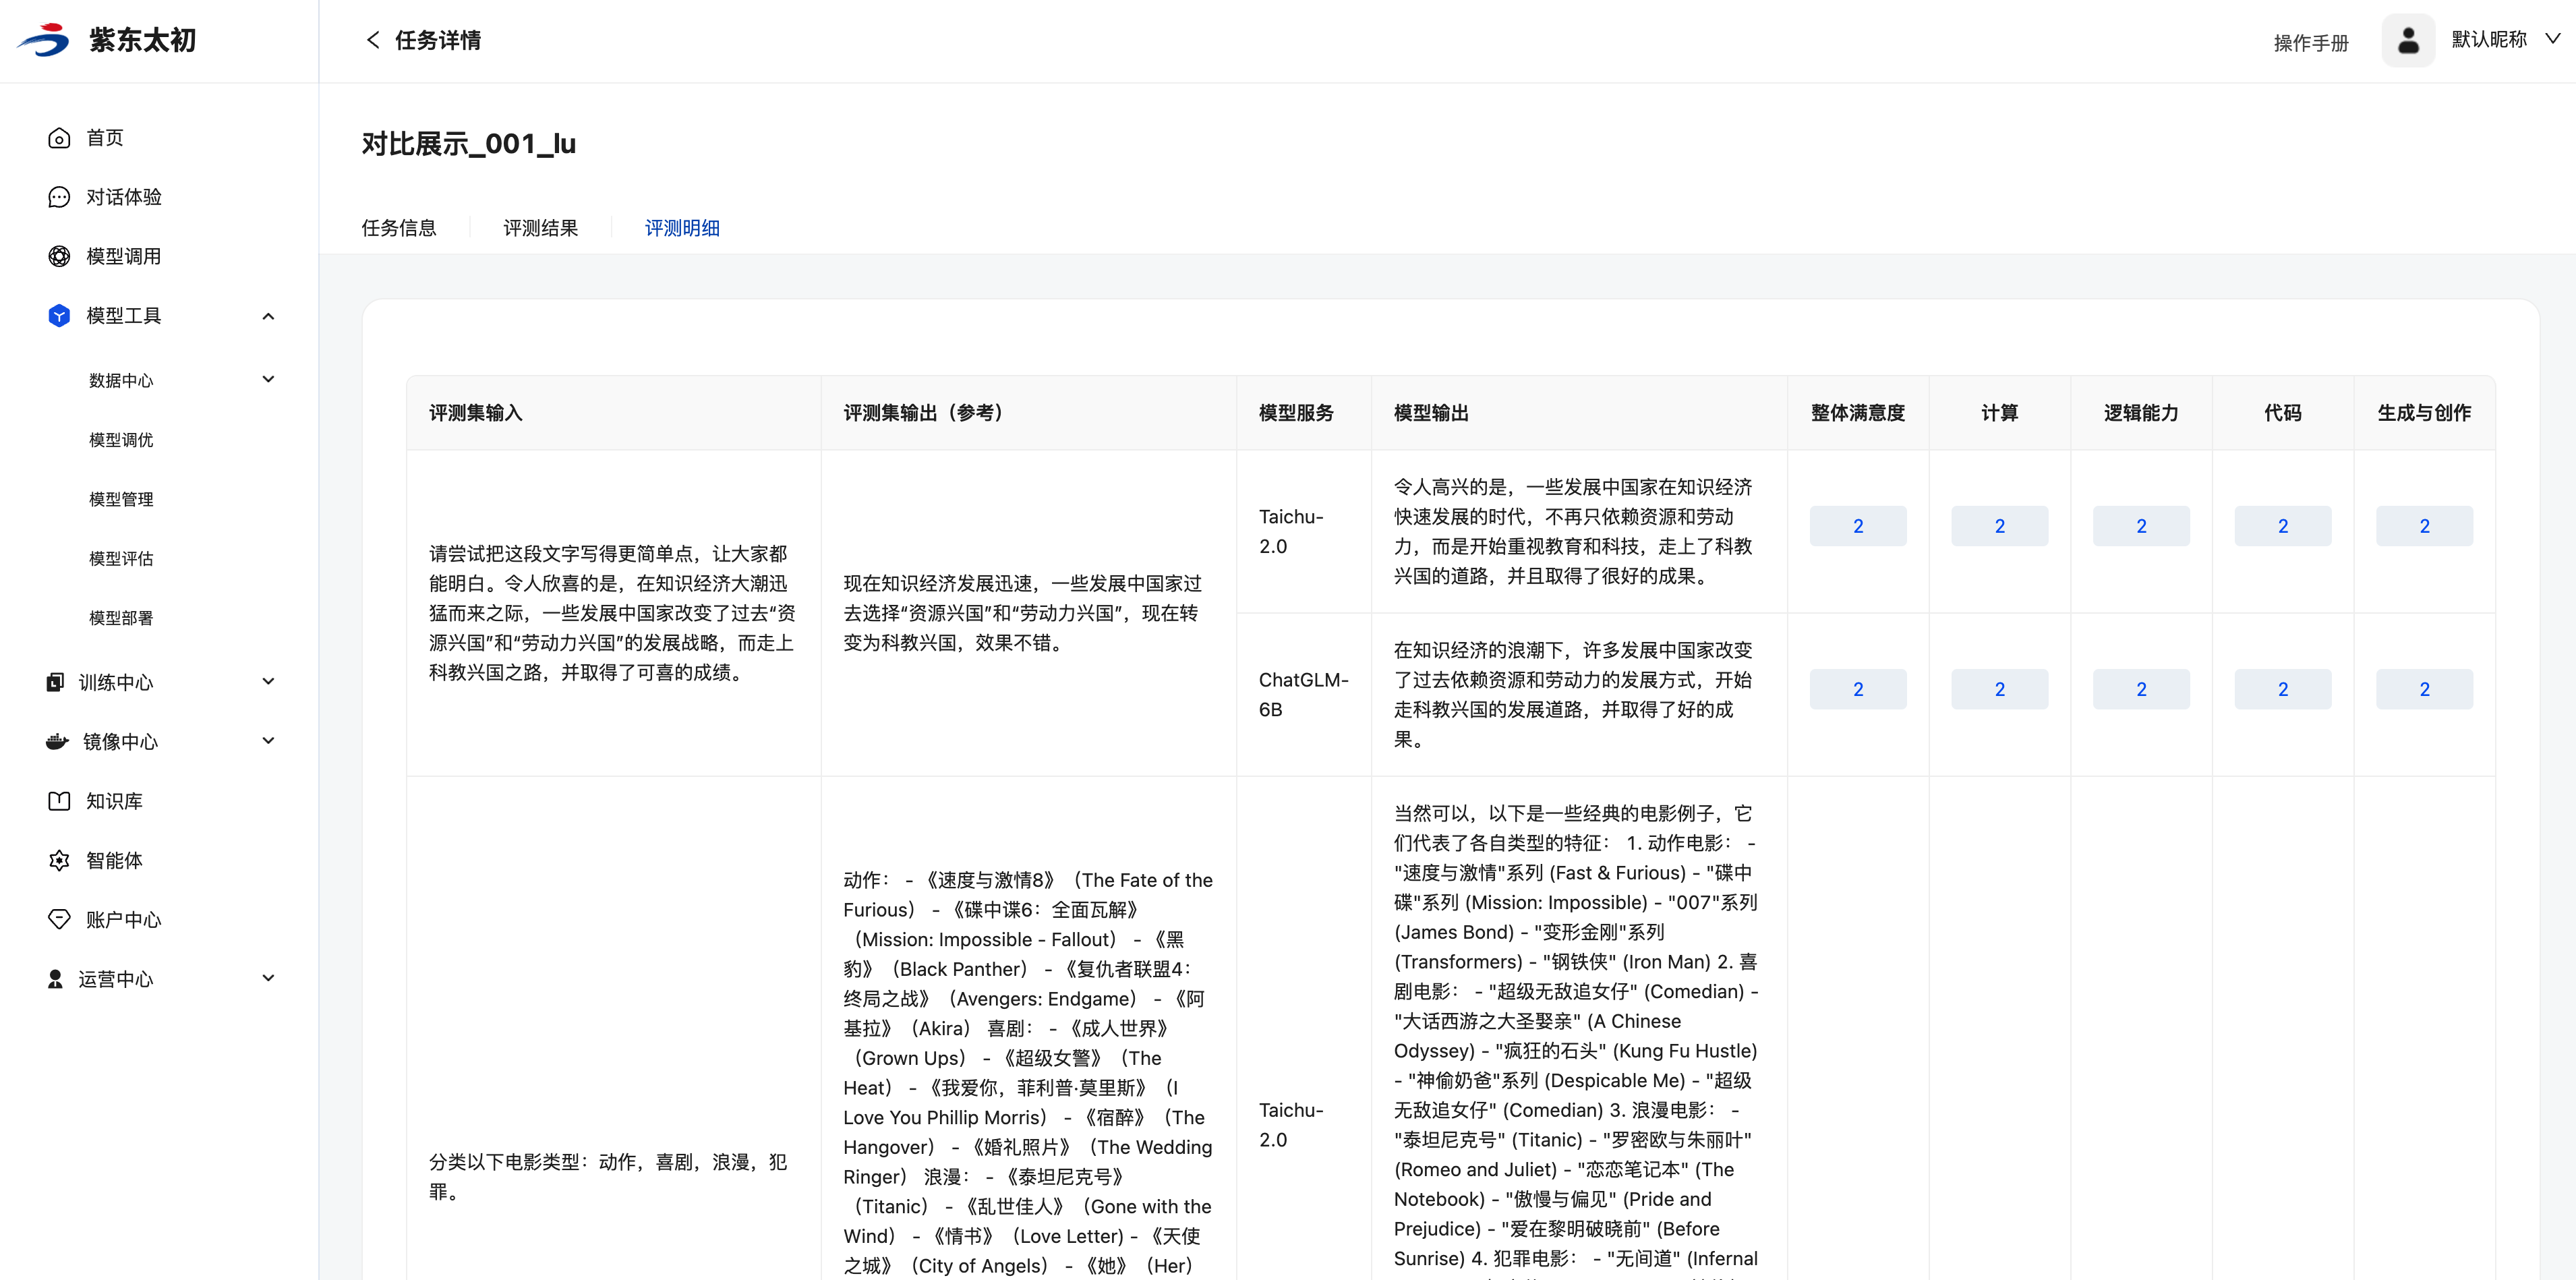2576x1280 pixels.
Task: Expand the 运营中心 menu chevron
Action: click(x=268, y=977)
